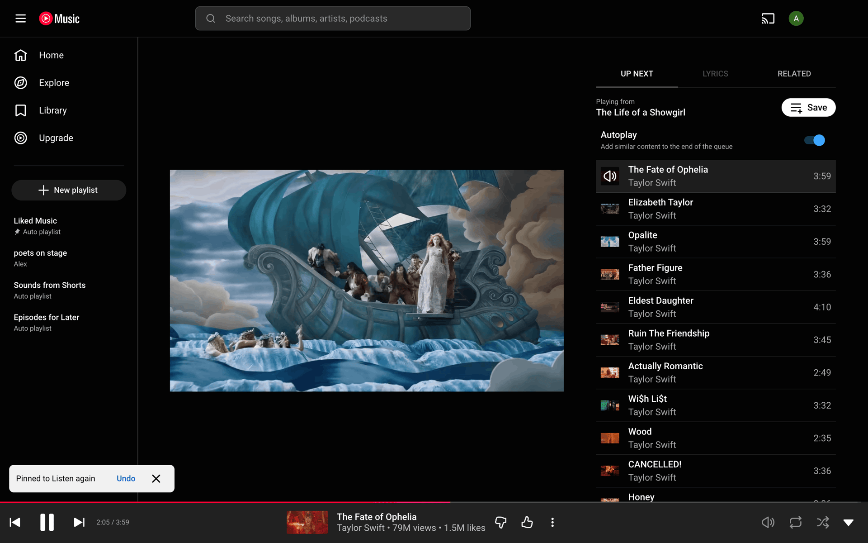Play CANCELLED! from the queue
The height and width of the screenshot is (543, 868).
click(716, 471)
